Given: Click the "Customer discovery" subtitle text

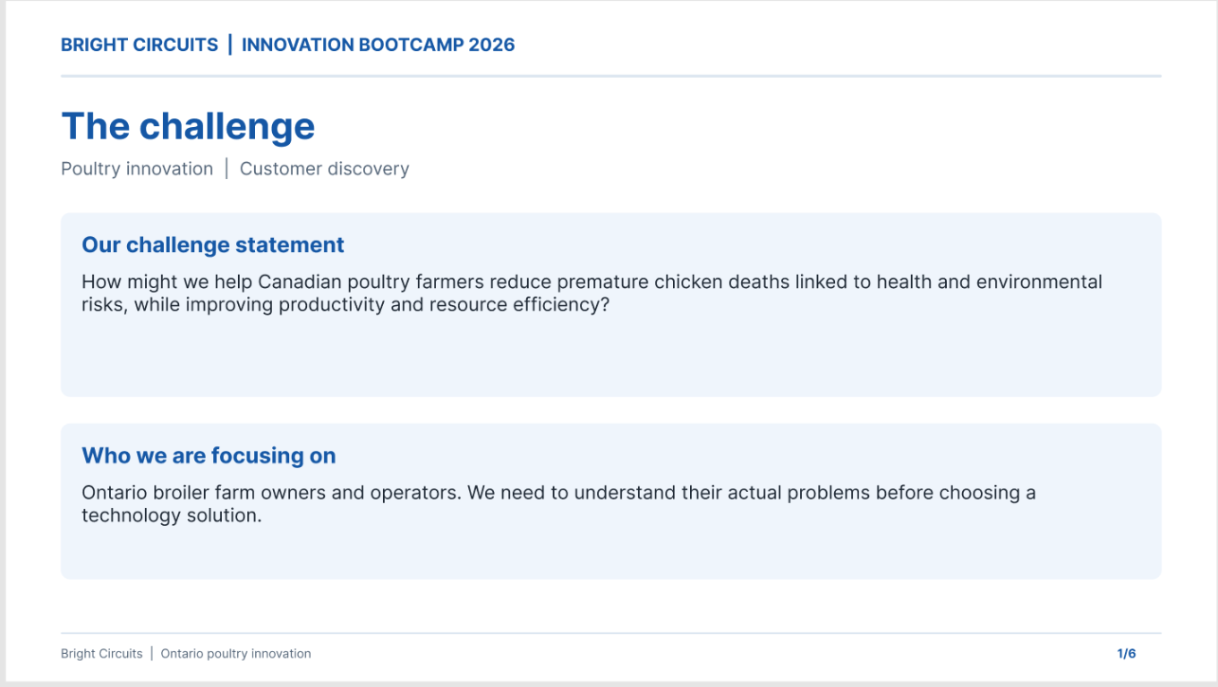Looking at the screenshot, I should tap(324, 169).
